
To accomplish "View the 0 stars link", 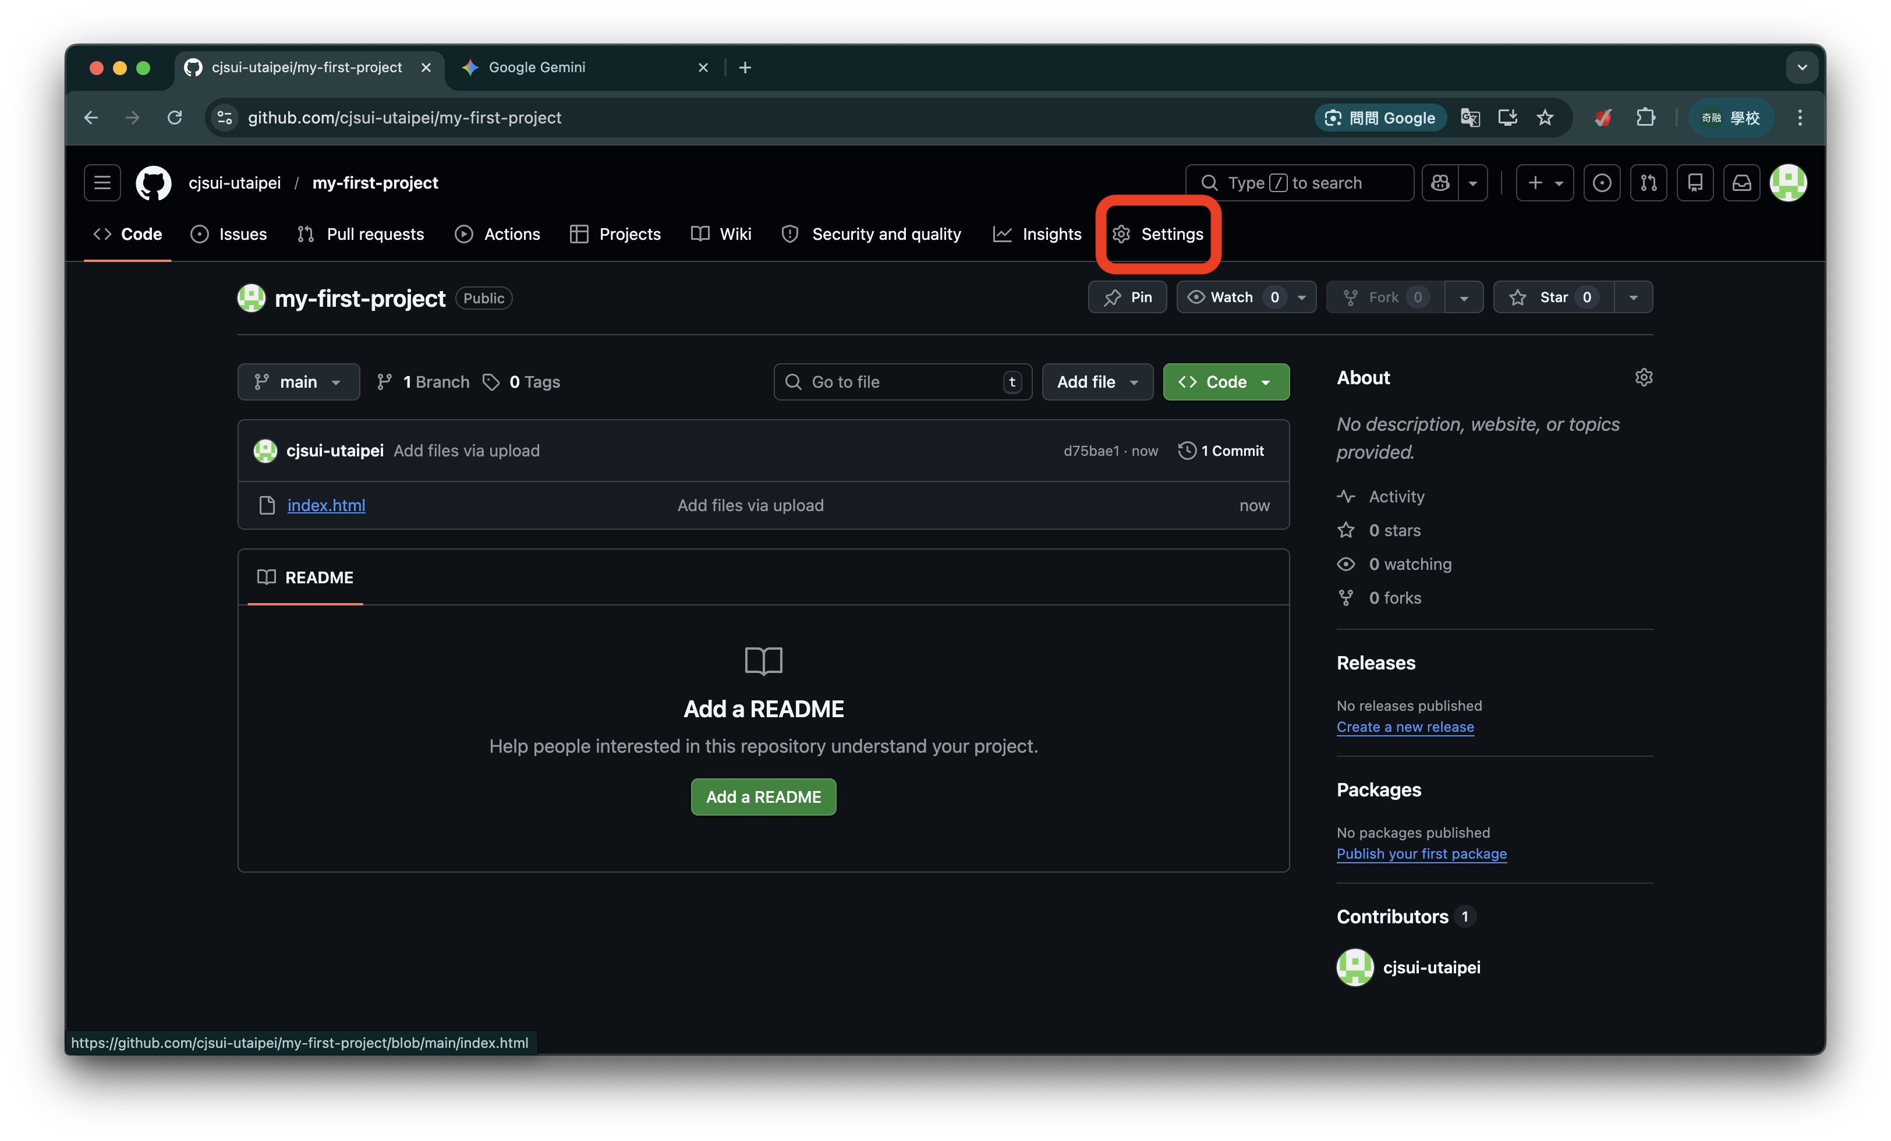I will 1379,530.
